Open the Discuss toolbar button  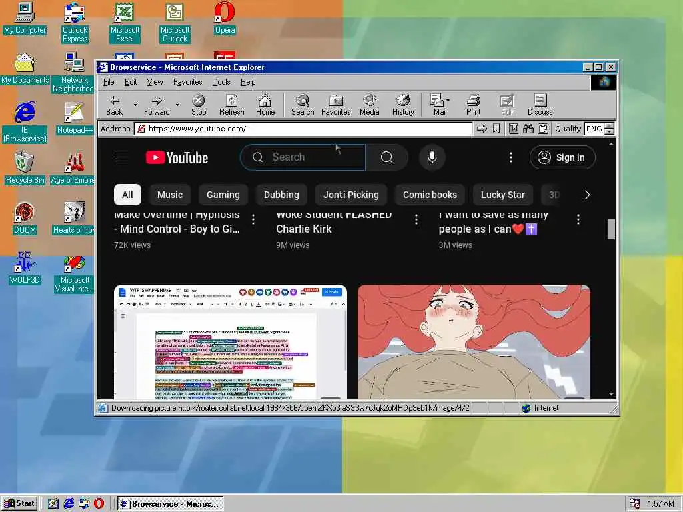pos(540,105)
